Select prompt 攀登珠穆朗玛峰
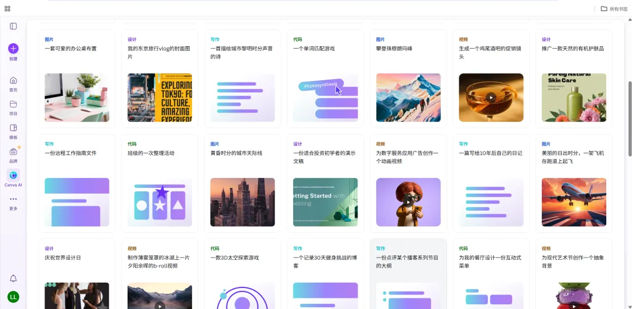This screenshot has width=632, height=309. (x=396, y=49)
